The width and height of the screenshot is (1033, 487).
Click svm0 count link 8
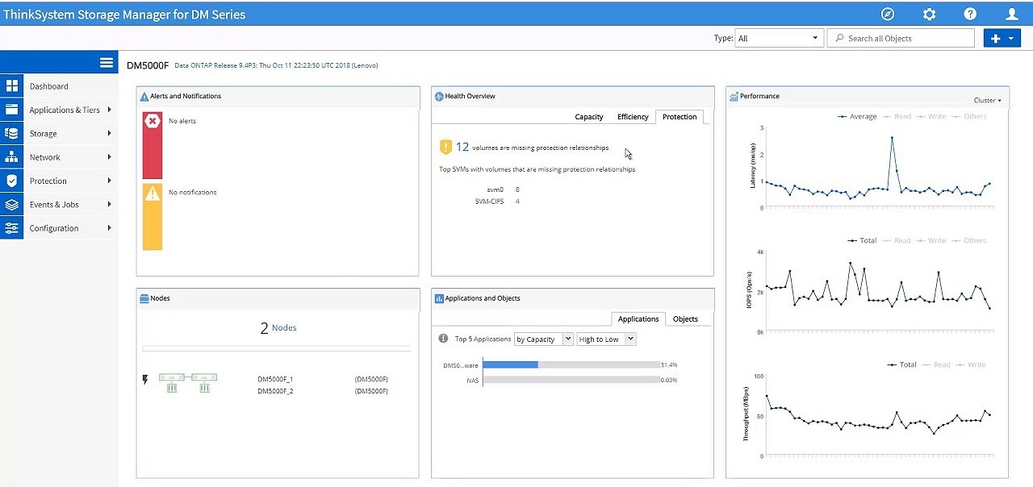pos(517,189)
